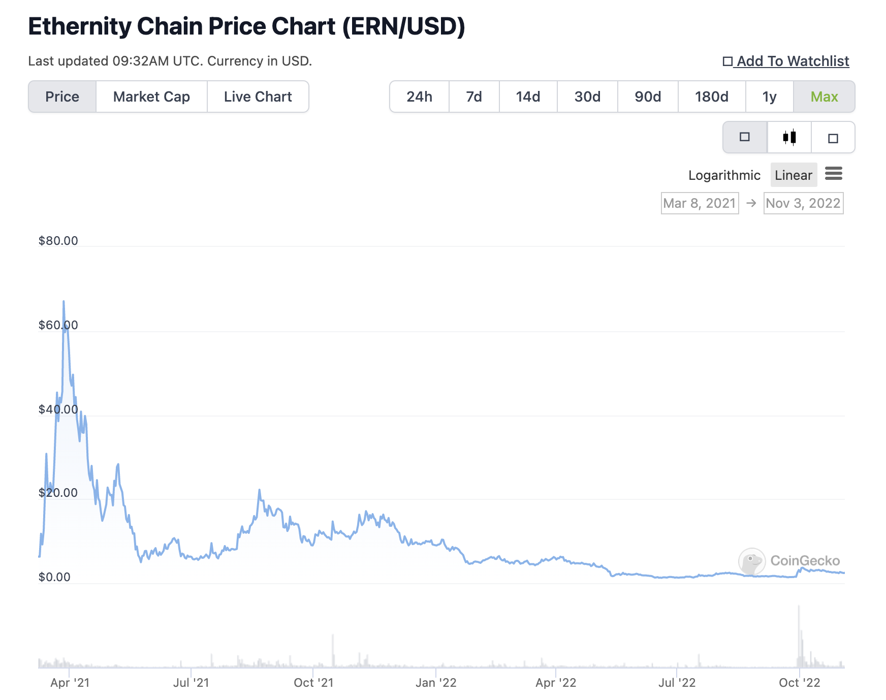This screenshot has height=700, width=886.
Task: Display the 1y price history
Action: pyautogui.click(x=768, y=97)
